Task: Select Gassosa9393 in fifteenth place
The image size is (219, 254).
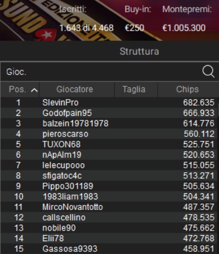Action: 109,249
